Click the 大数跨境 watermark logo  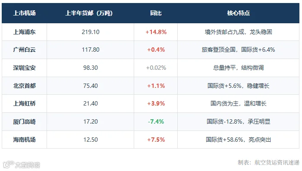22,165
